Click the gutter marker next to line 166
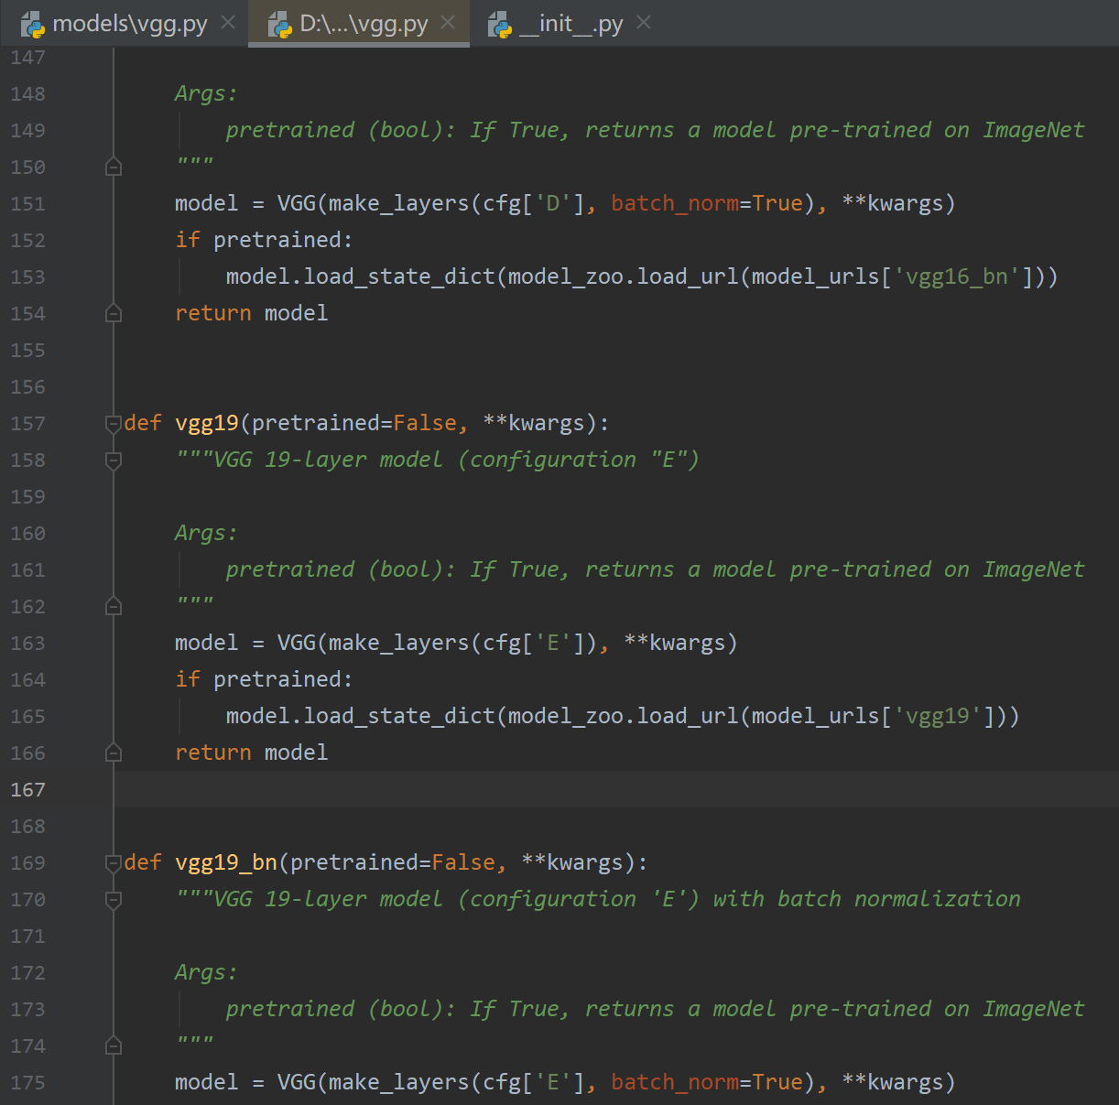 [113, 753]
